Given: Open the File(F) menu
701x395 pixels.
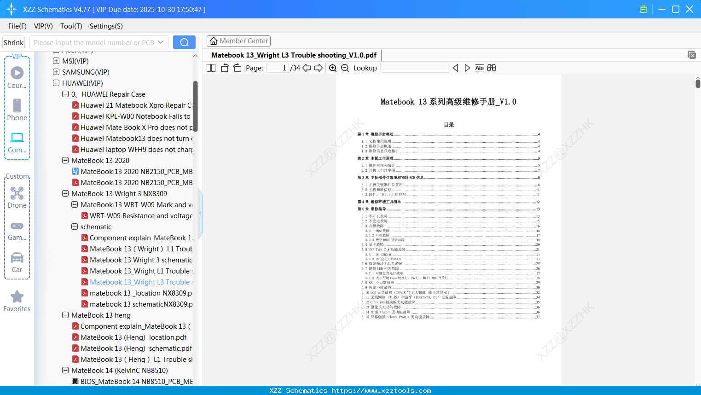Looking at the screenshot, I should pos(17,26).
